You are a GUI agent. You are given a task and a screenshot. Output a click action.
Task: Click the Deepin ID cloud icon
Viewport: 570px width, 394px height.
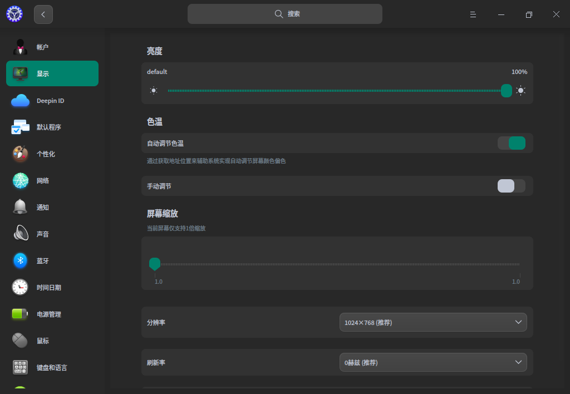point(21,101)
